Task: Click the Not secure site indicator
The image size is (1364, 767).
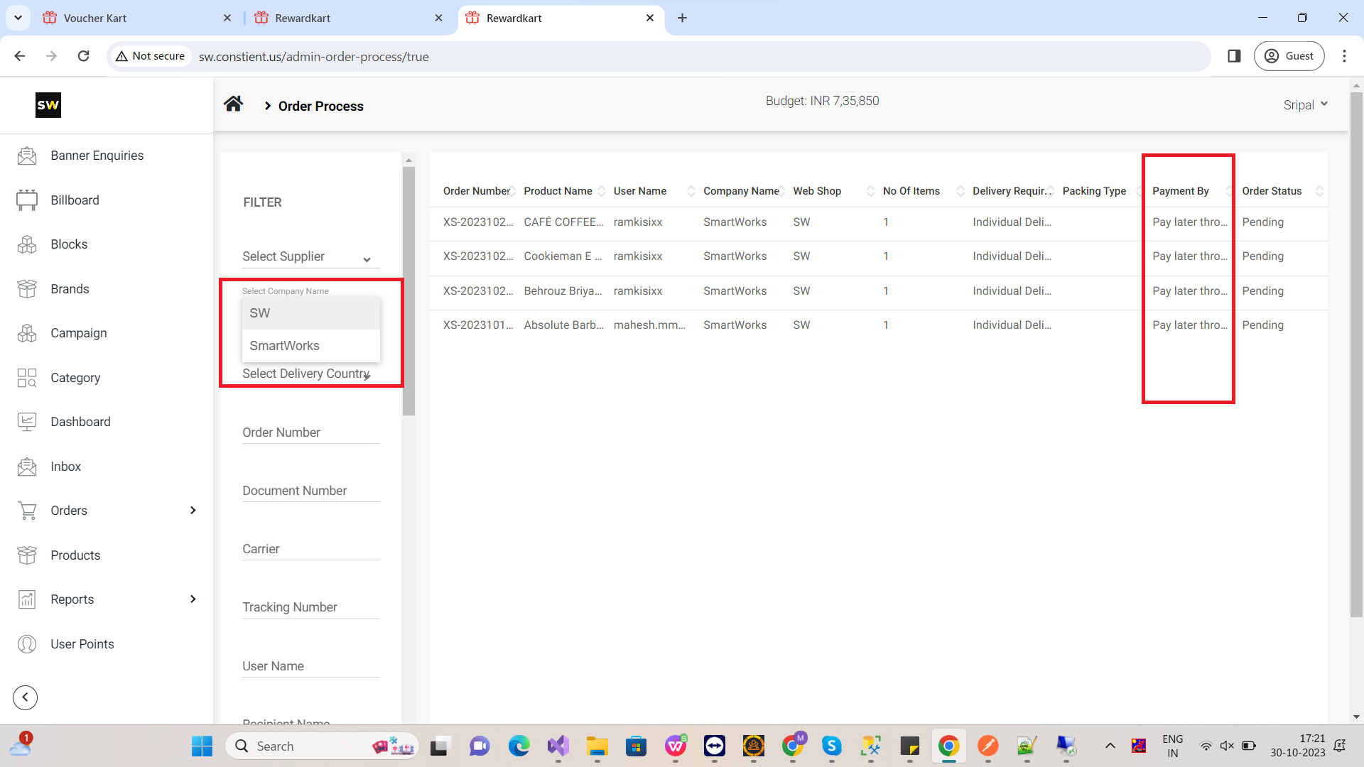Action: tap(151, 56)
